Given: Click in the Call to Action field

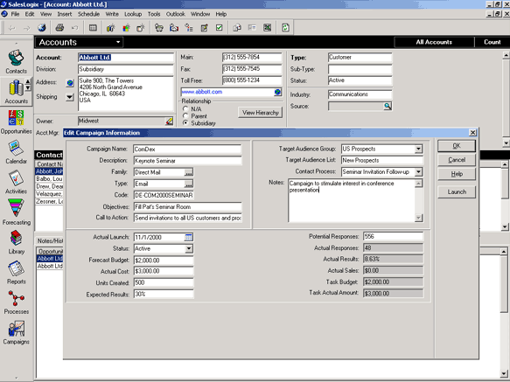Looking at the screenshot, I should coord(187,219).
